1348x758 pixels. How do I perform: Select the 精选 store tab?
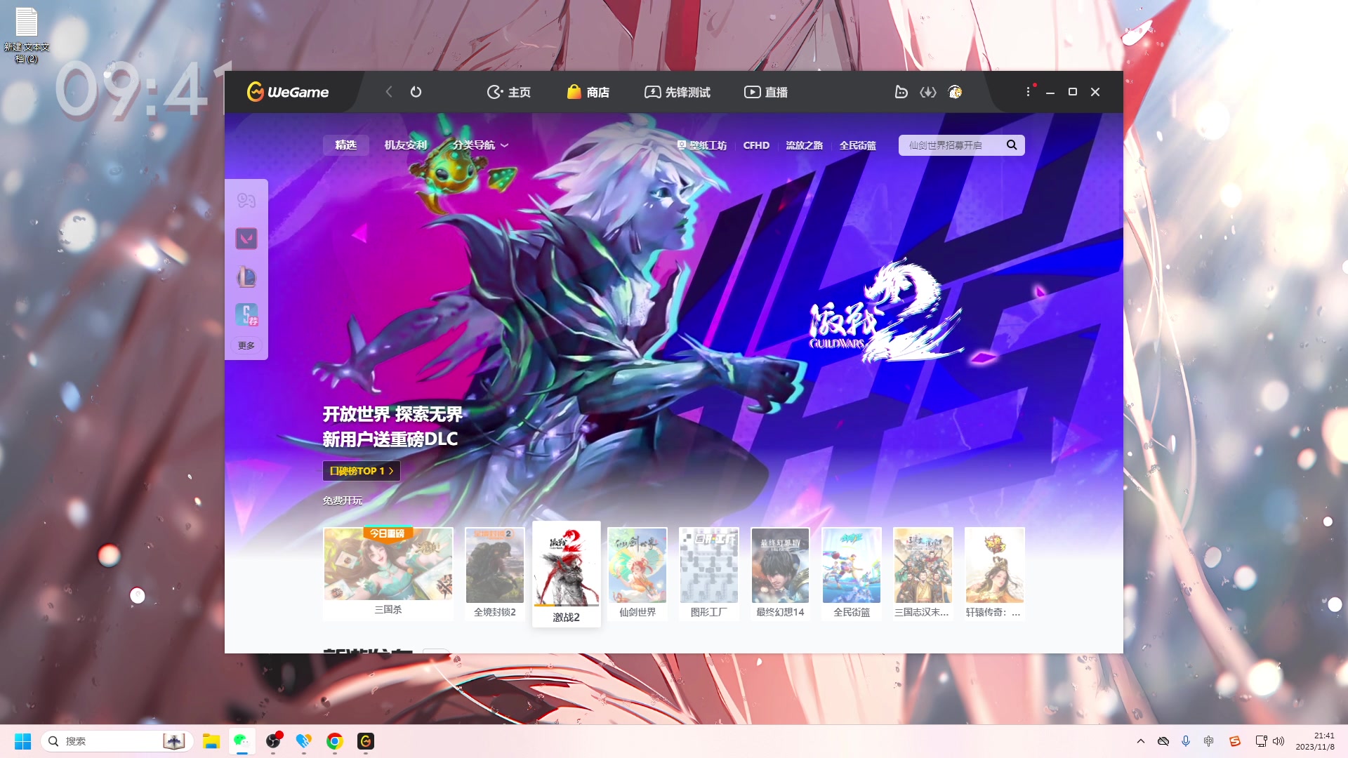point(346,145)
